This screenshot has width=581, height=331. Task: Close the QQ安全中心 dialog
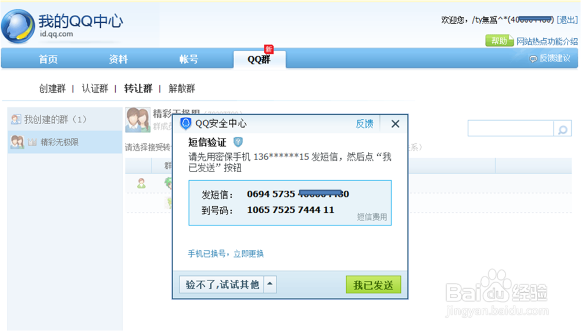coord(395,124)
